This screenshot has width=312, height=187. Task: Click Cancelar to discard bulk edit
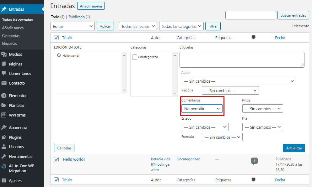64,148
